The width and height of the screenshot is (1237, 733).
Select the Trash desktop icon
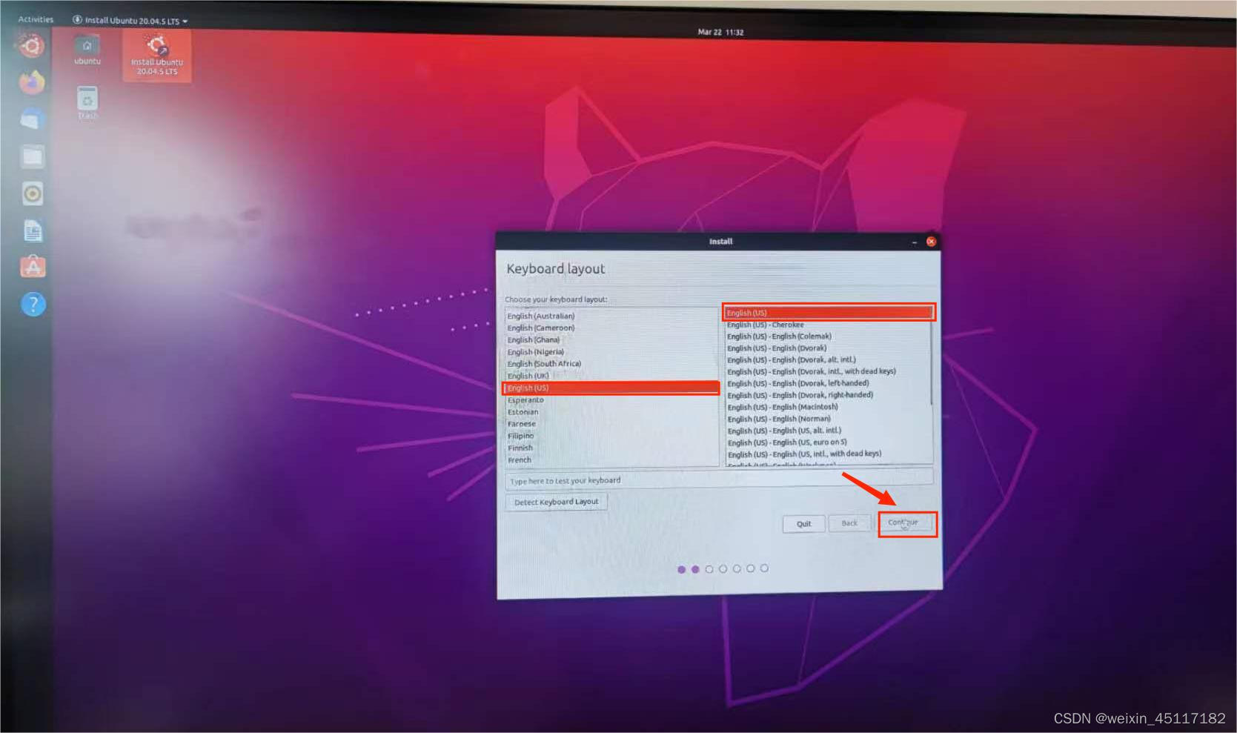[87, 103]
